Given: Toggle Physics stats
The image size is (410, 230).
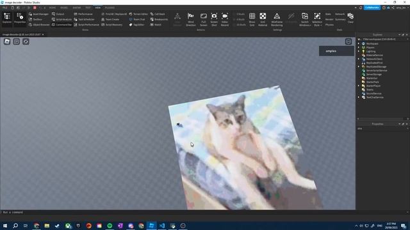Looking at the screenshot, I should 329,25.
